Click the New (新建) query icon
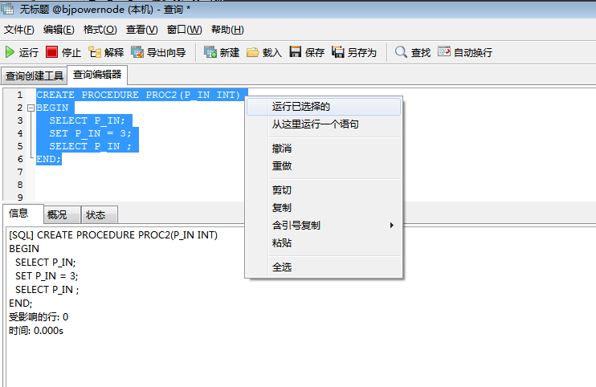 210,52
